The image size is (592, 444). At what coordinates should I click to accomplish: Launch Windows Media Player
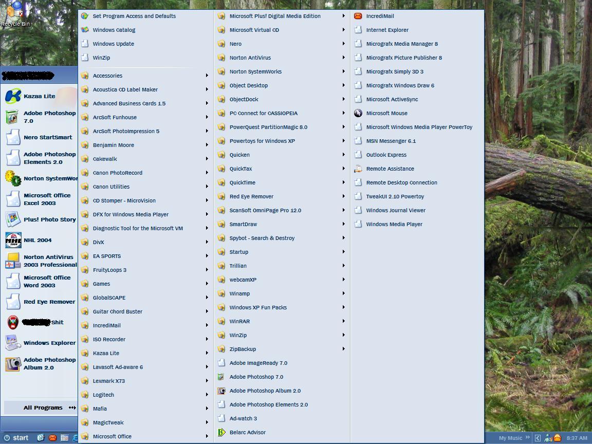393,224
